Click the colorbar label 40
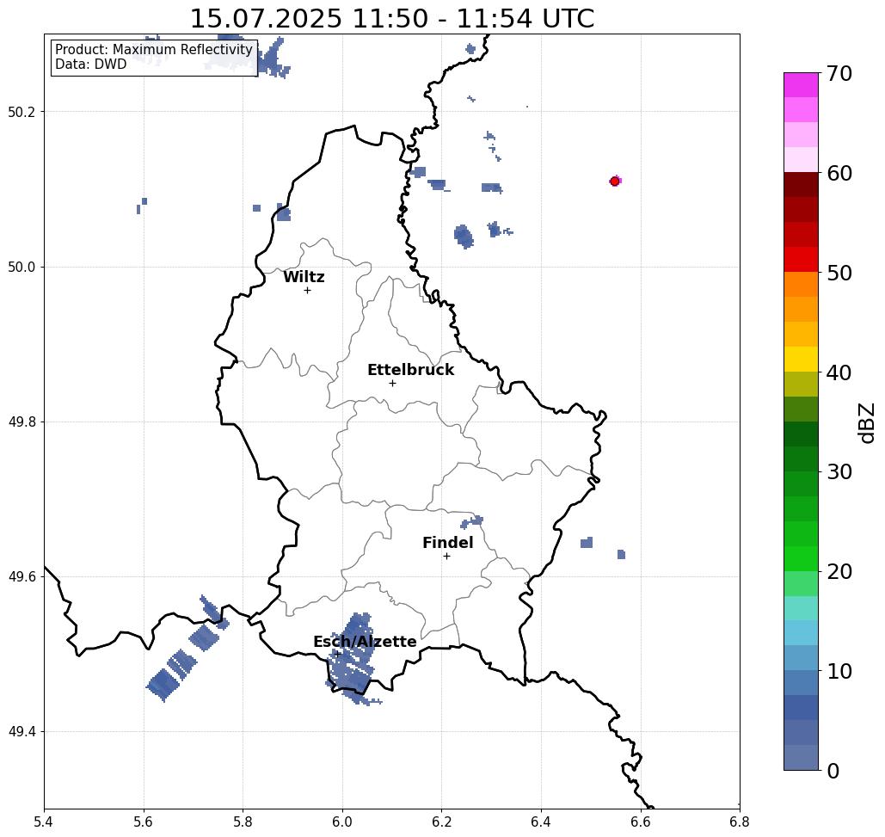 [839, 372]
